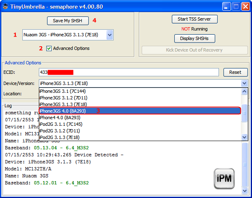
Task: Click the Model: MC132TH/A log line
Action: pyautogui.click(x=28, y=169)
